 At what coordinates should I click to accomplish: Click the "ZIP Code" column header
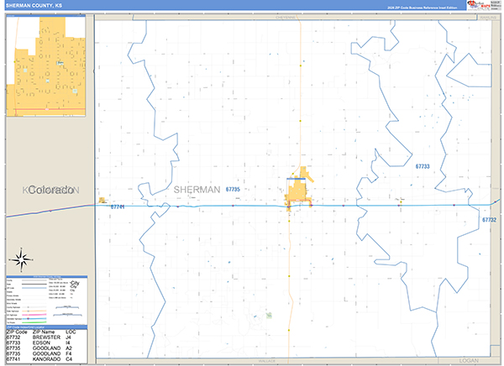[17, 332]
